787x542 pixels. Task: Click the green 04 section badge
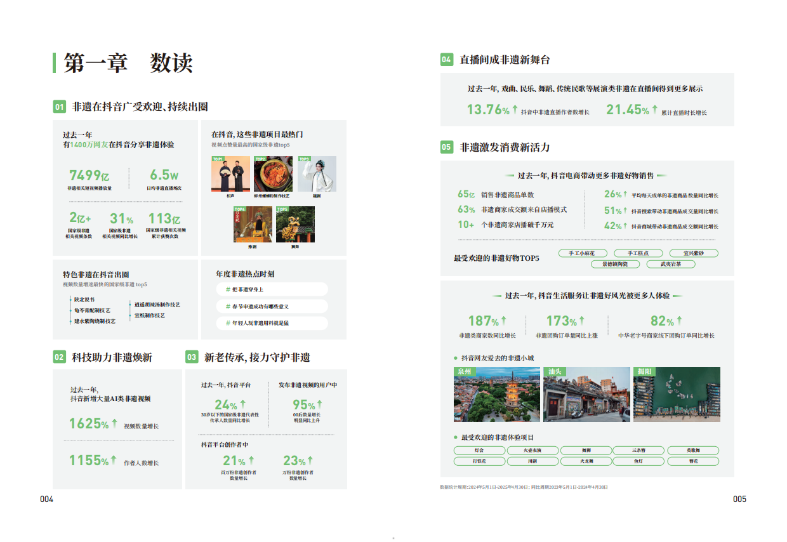click(x=447, y=60)
